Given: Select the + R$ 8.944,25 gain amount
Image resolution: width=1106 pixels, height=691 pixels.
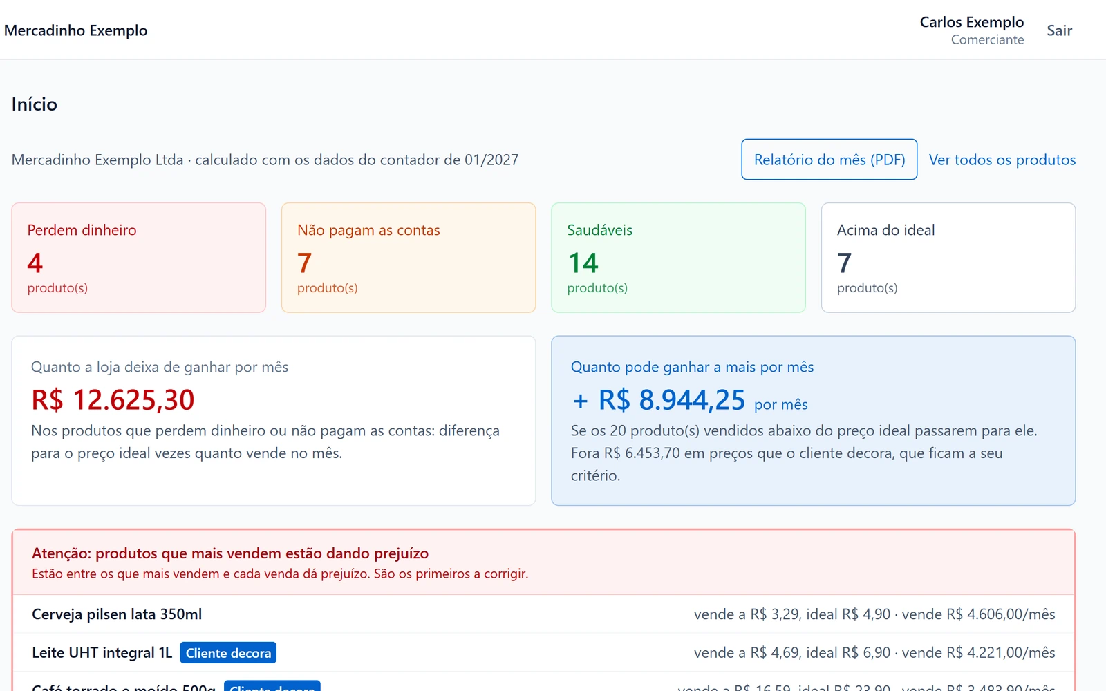Looking at the screenshot, I should [658, 400].
